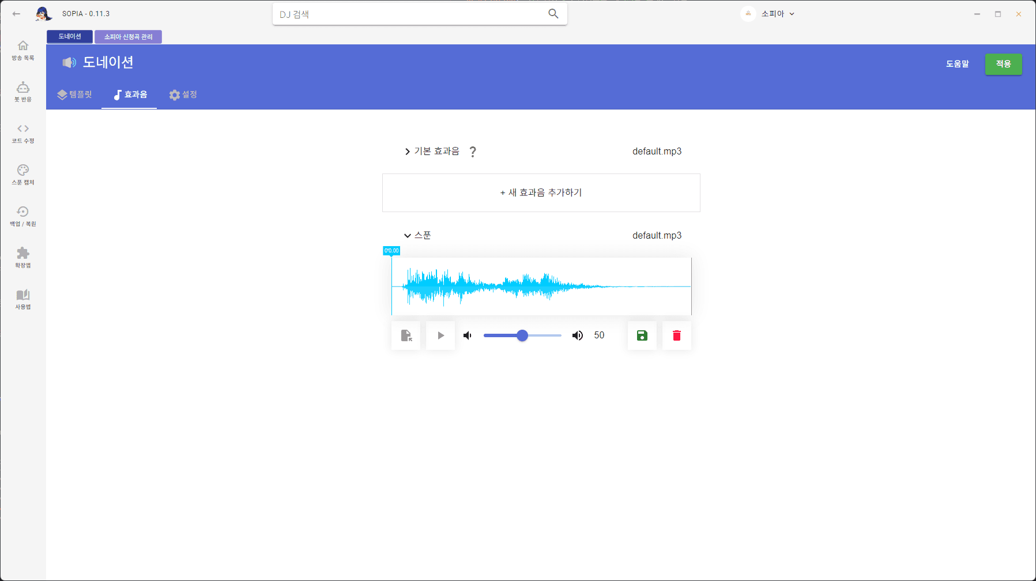Set volume to max via right speaker icon

577,335
